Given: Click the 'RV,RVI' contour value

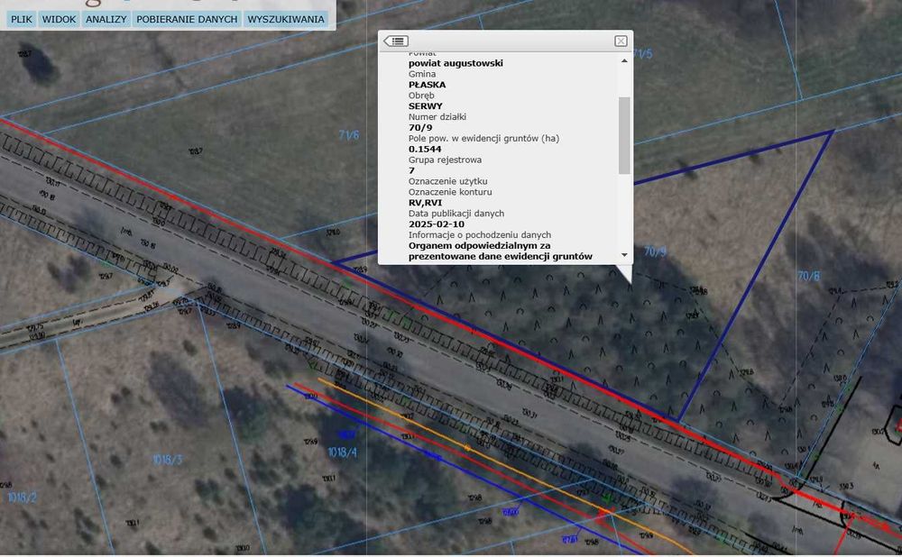Looking at the screenshot, I should point(425,202).
